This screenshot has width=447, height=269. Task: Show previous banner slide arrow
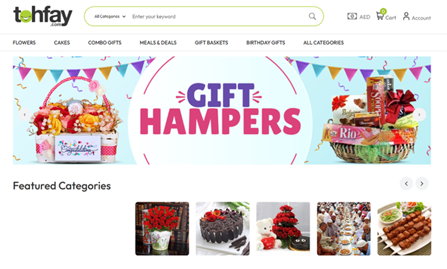coord(25,115)
